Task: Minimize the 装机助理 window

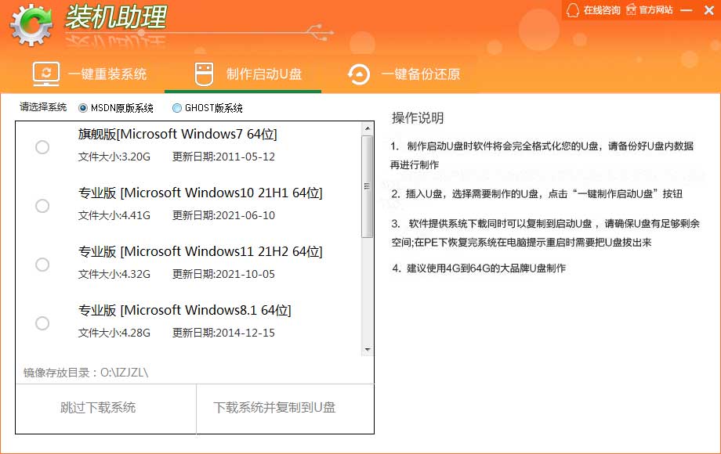Action: coord(686,9)
